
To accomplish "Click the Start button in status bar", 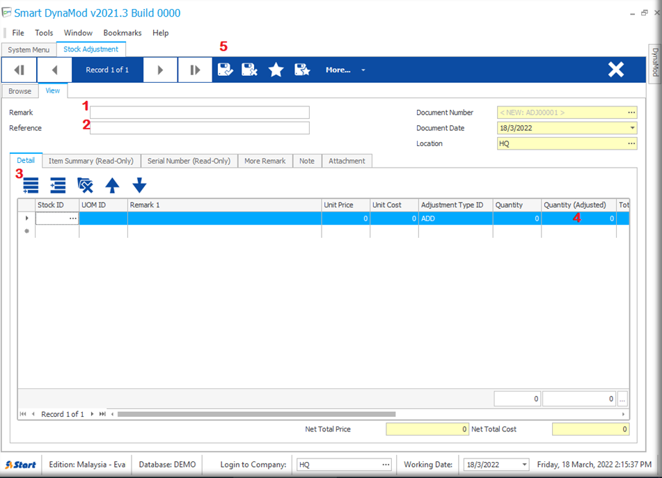I will click(x=21, y=465).
